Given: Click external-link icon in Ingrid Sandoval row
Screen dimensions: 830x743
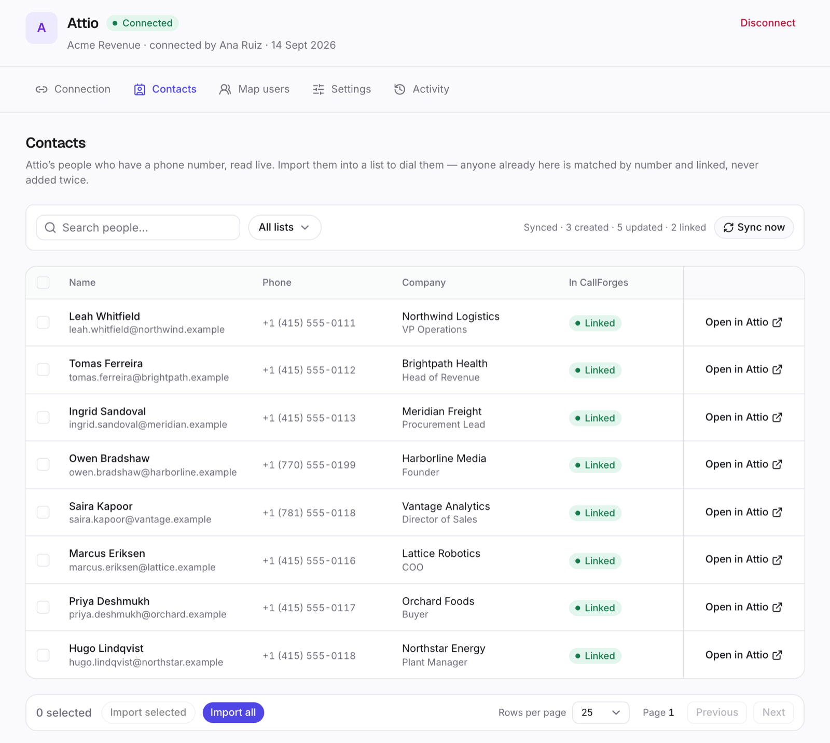Looking at the screenshot, I should (777, 417).
